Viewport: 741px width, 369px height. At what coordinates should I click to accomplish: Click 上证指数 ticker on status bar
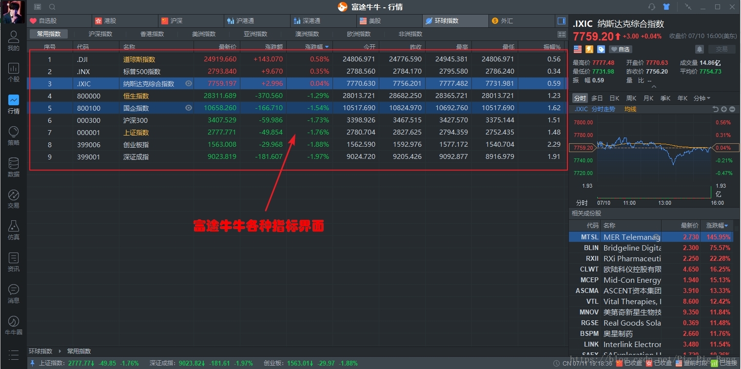[x=89, y=363]
